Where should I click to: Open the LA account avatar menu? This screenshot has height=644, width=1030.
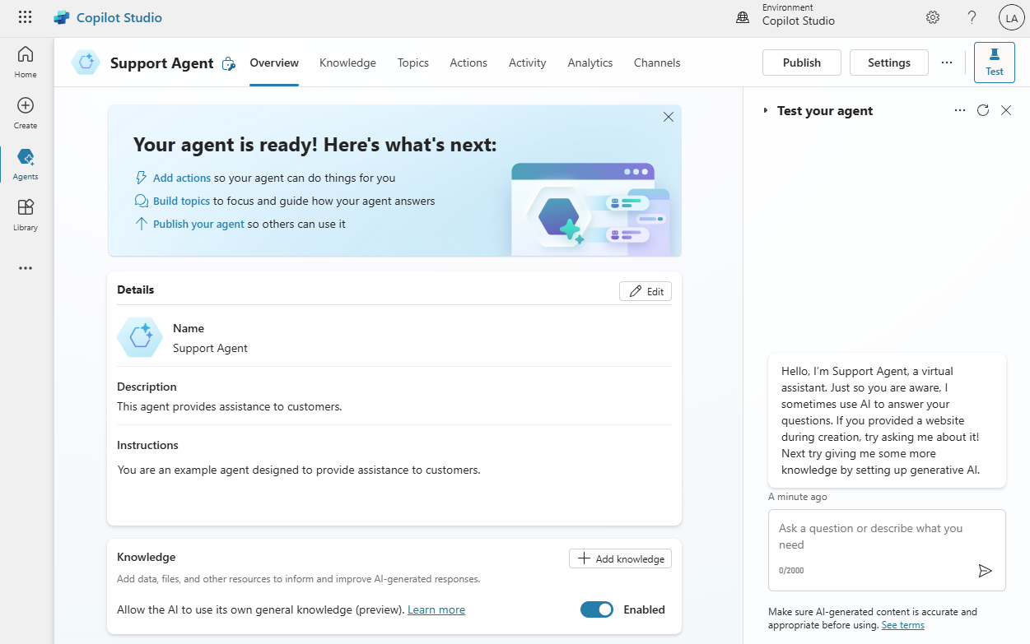[x=1011, y=16]
